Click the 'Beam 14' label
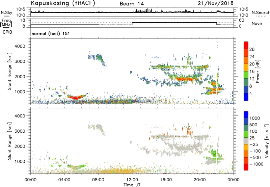Viewport: 270px width, 187px height. pos(132,4)
